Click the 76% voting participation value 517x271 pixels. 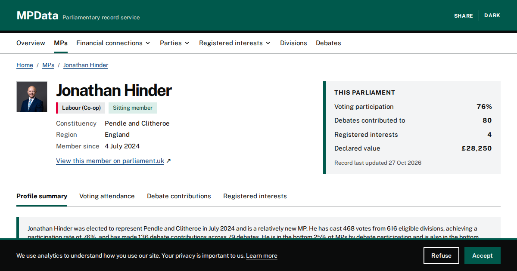tap(484, 107)
